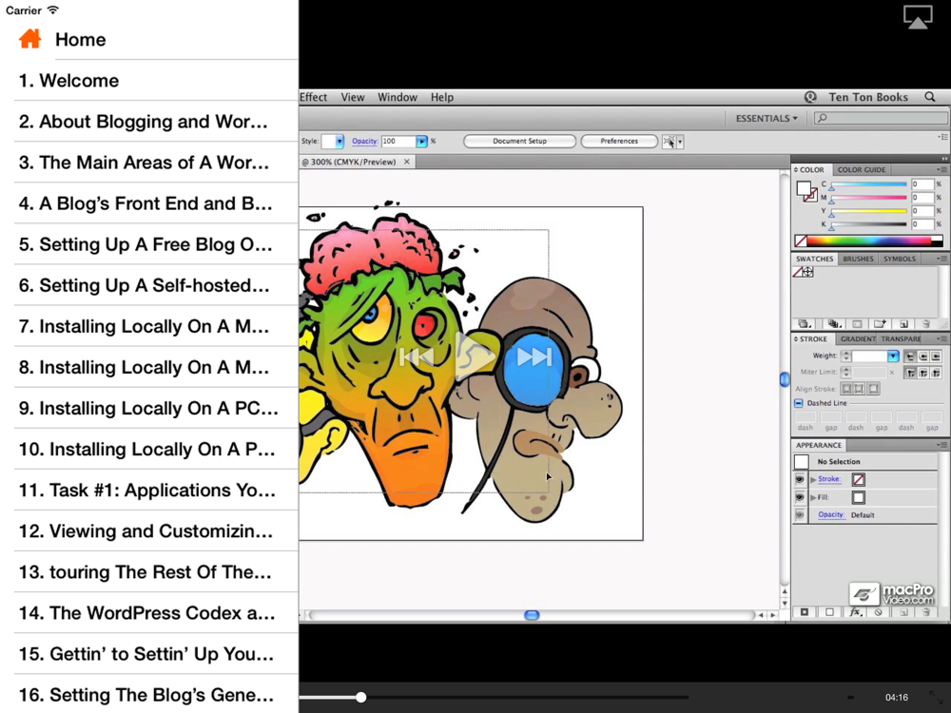The width and height of the screenshot is (951, 713).
Task: Click Align Stroke to Outside icon
Action: click(873, 389)
